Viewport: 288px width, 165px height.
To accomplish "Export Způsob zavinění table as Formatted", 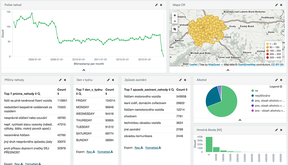I will point(153,148).
